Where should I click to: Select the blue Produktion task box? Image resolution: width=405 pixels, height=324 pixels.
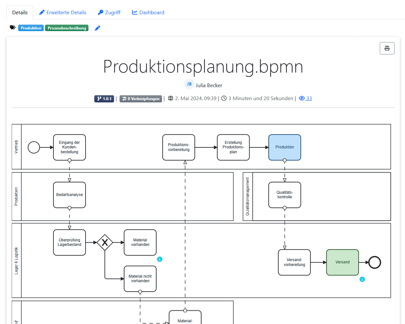[285, 147]
